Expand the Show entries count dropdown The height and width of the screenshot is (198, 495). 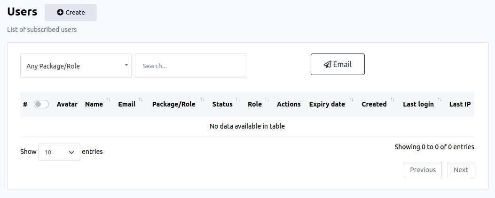coord(59,152)
